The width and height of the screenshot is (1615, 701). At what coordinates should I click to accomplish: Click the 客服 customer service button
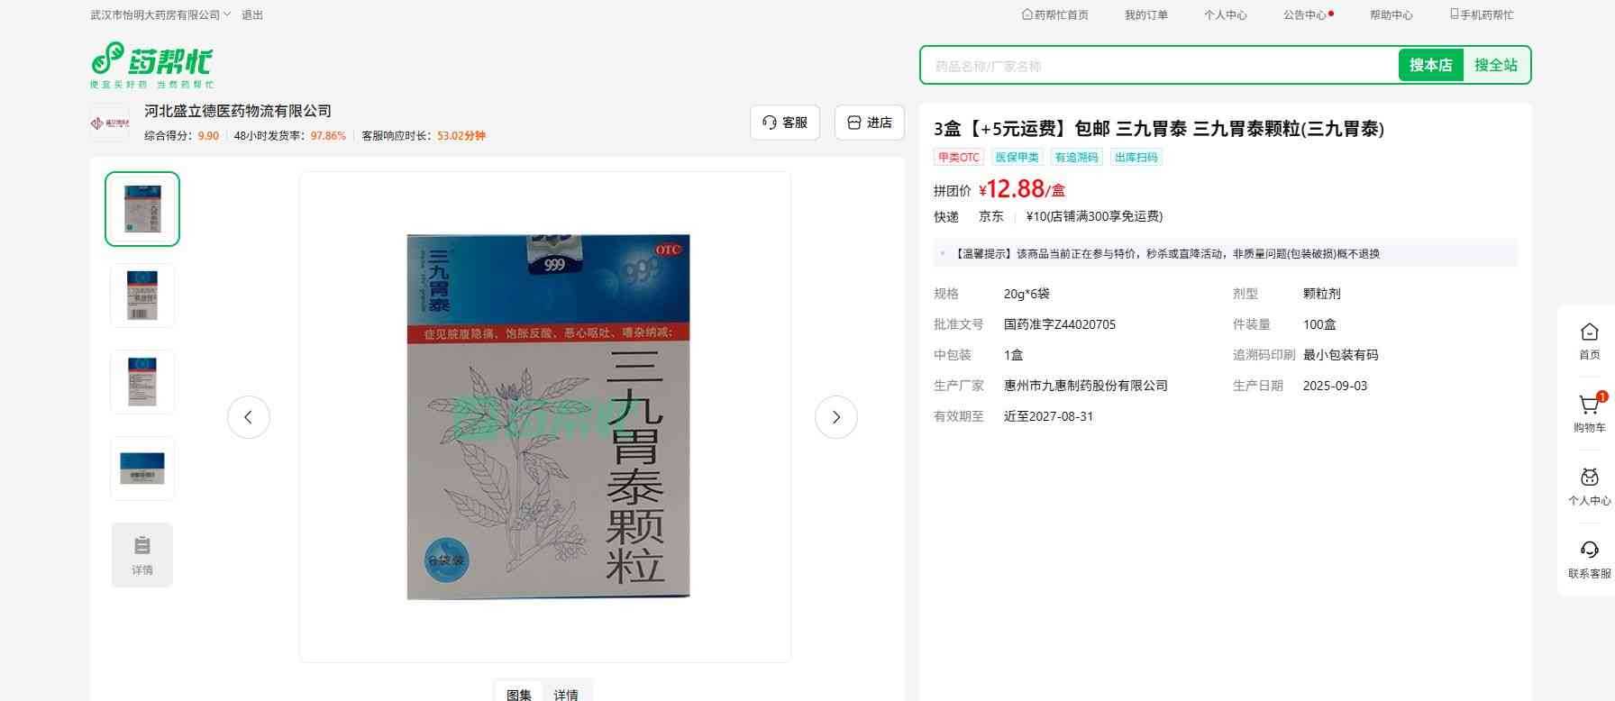[784, 123]
